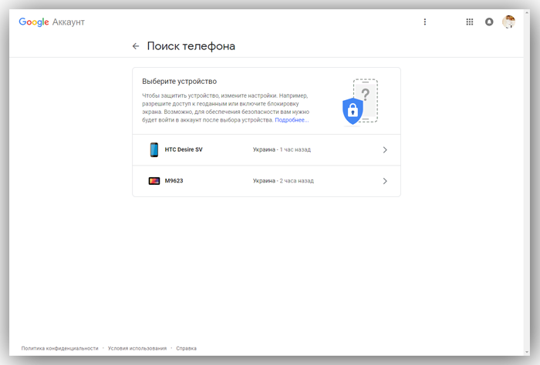Click the Аккаунт header text
Screen dimensions: 540x365
click(x=69, y=22)
